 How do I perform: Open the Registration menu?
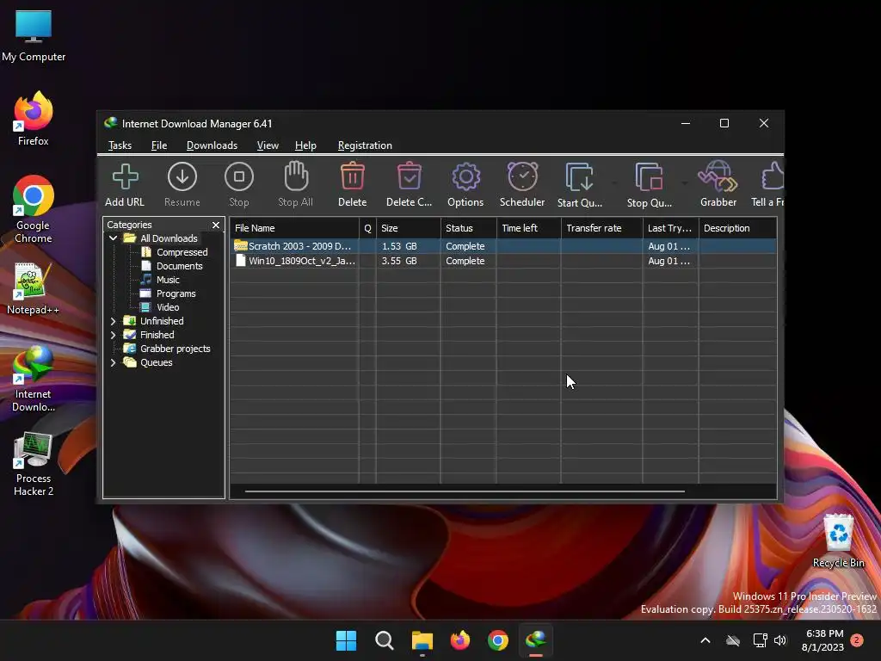(x=365, y=145)
